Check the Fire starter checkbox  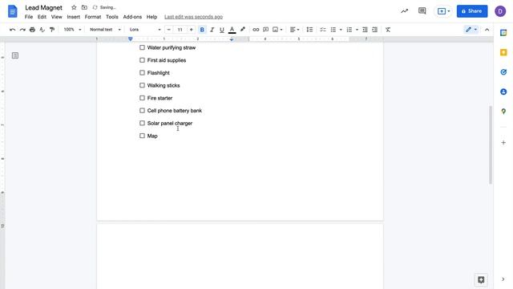tap(142, 98)
